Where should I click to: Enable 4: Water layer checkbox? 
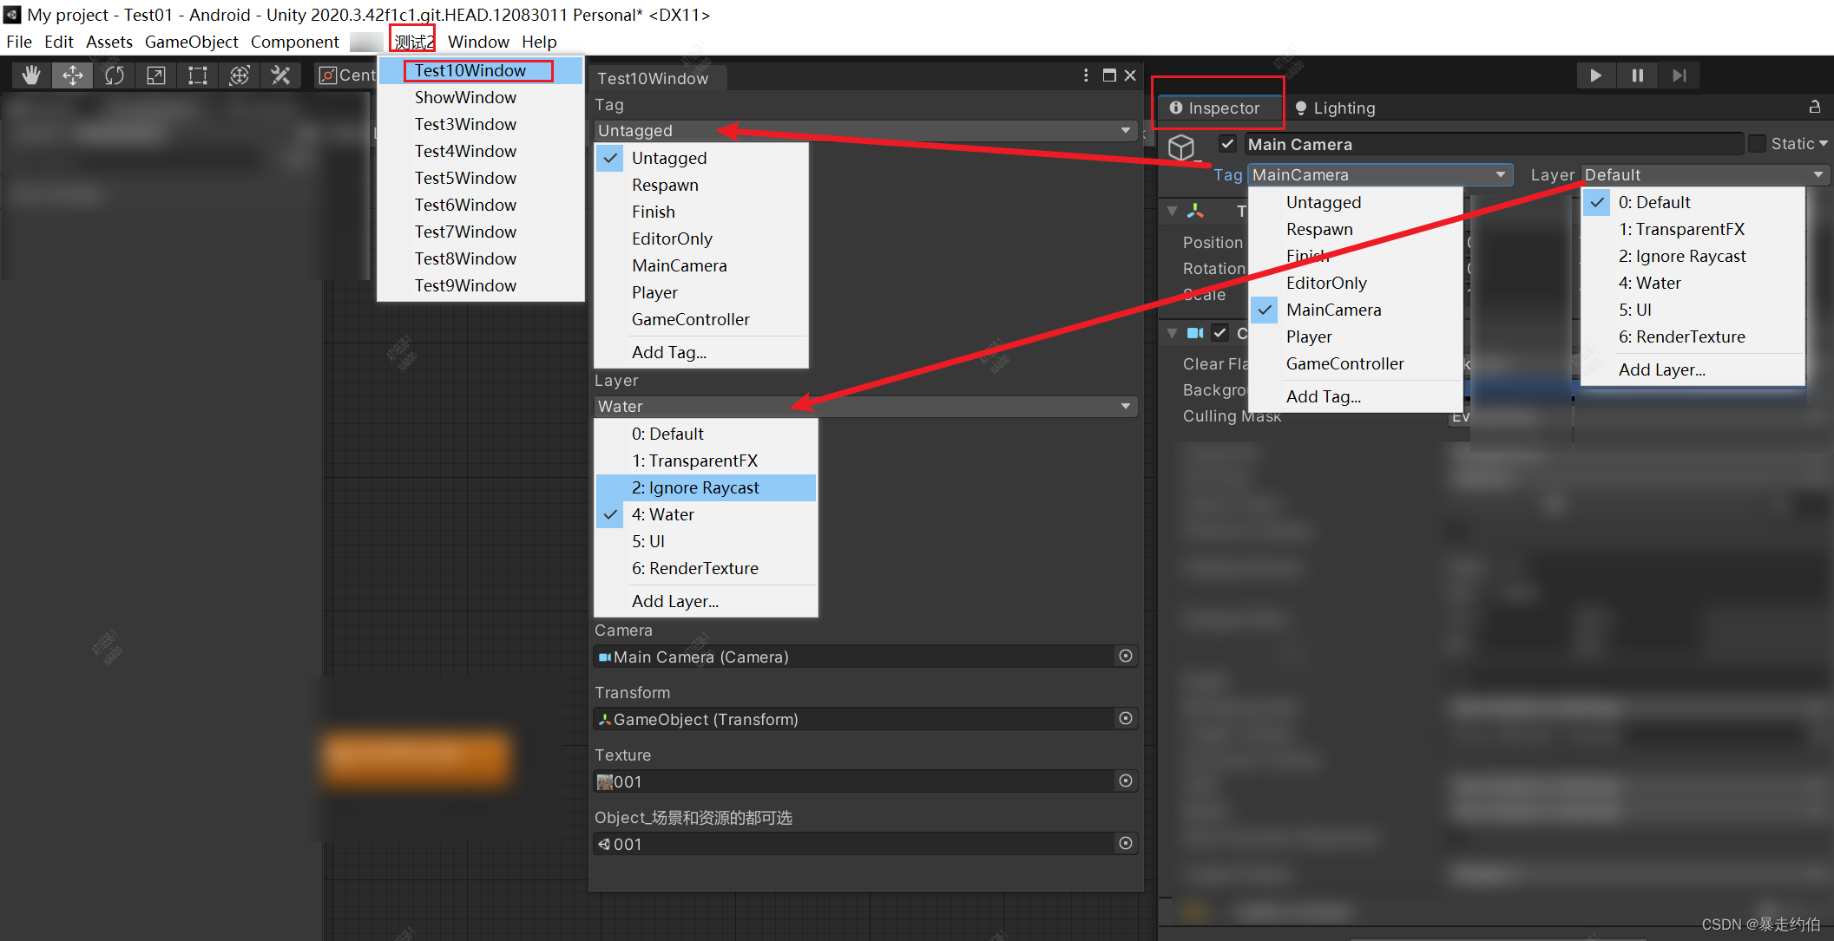[1652, 282]
